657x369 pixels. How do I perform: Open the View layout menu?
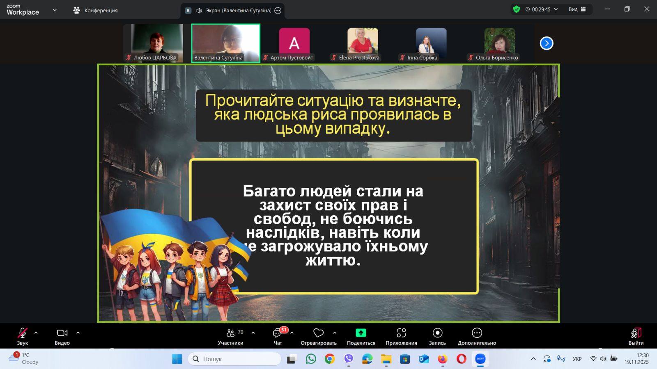click(577, 9)
